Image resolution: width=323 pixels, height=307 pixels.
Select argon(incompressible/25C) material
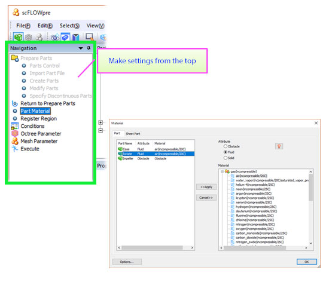[x=254, y=194]
